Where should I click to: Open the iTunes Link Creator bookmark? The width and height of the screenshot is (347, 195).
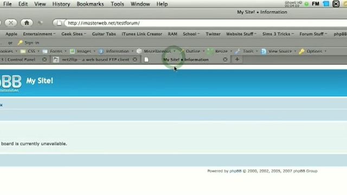[x=142, y=34]
